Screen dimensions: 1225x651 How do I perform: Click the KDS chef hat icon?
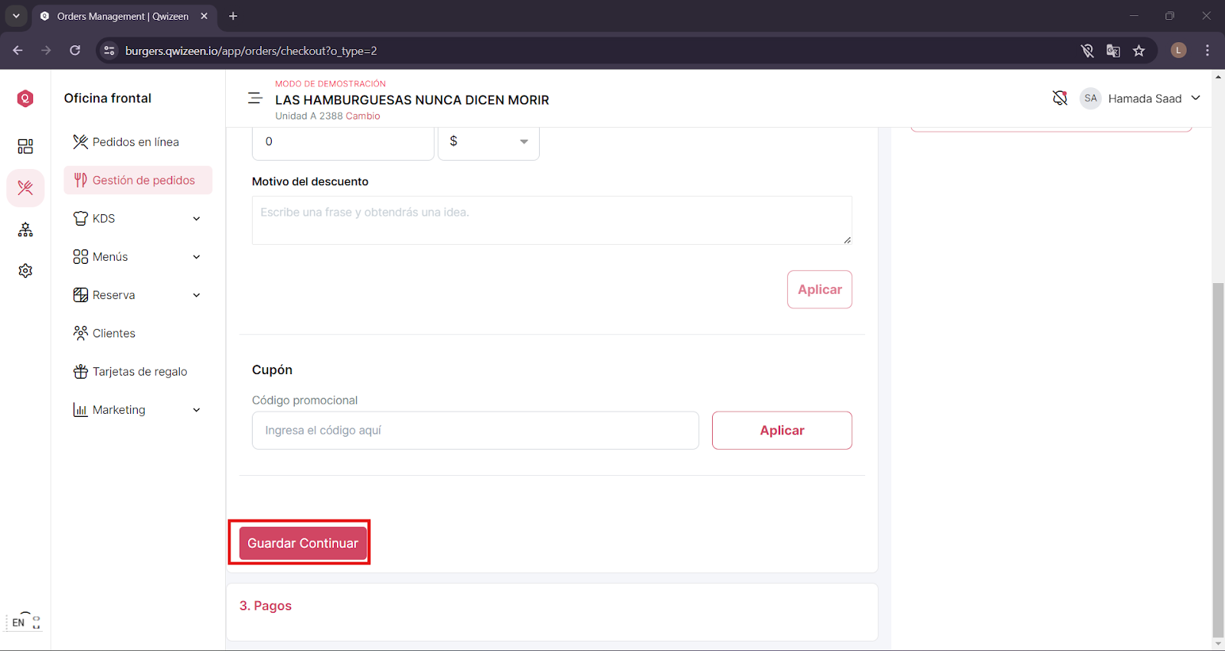coord(80,219)
